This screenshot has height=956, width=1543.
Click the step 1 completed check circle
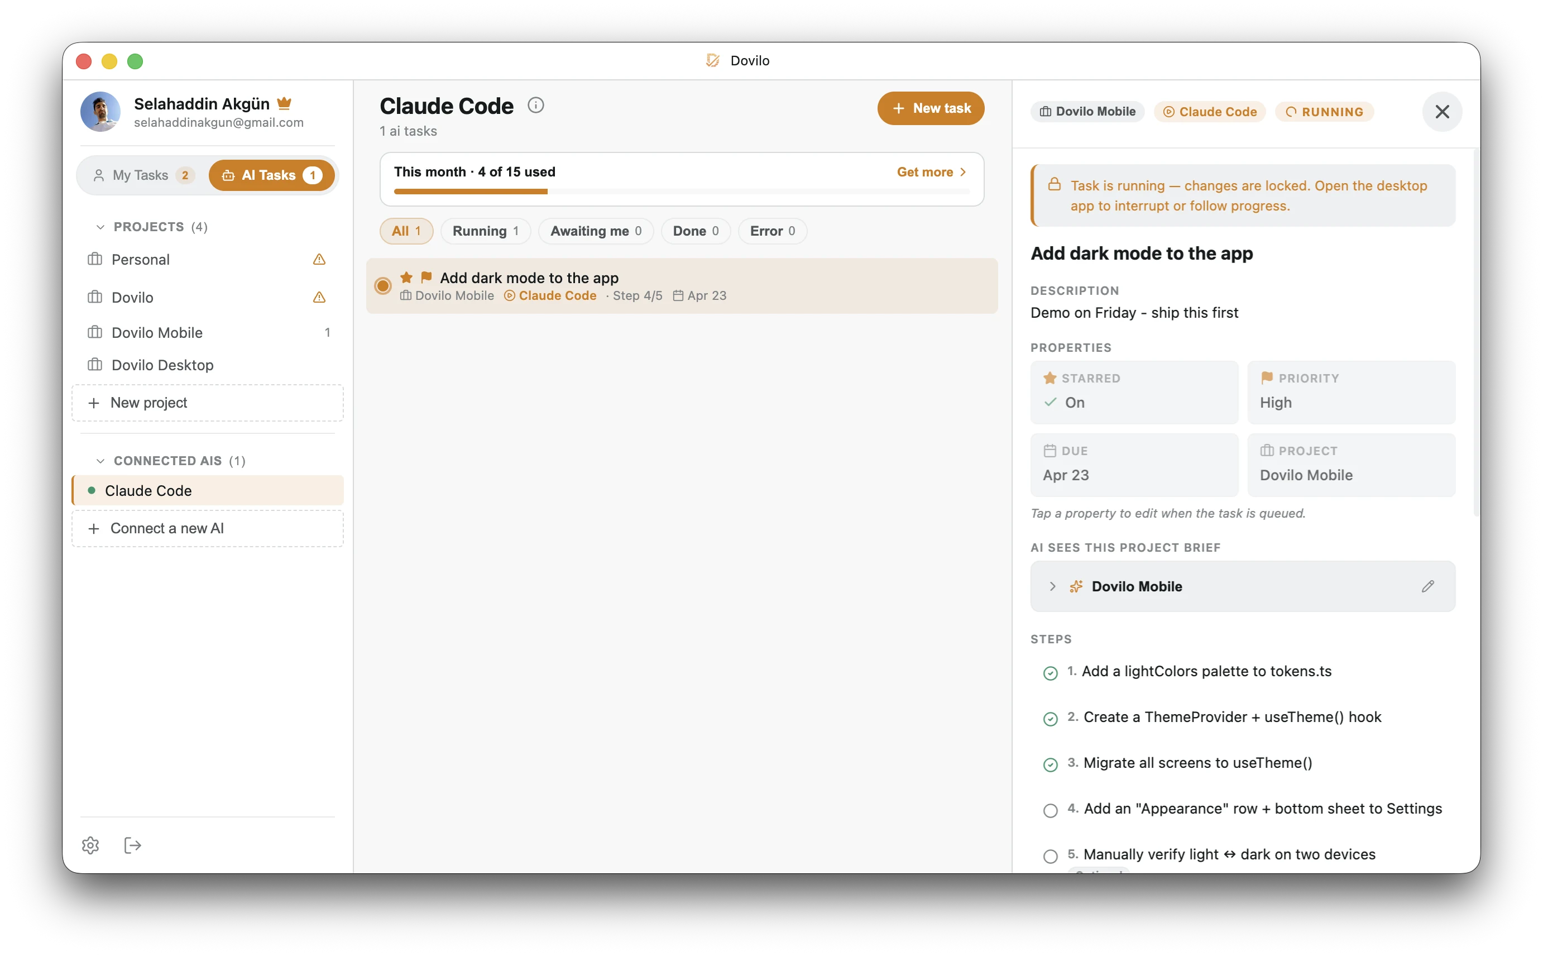coord(1051,673)
